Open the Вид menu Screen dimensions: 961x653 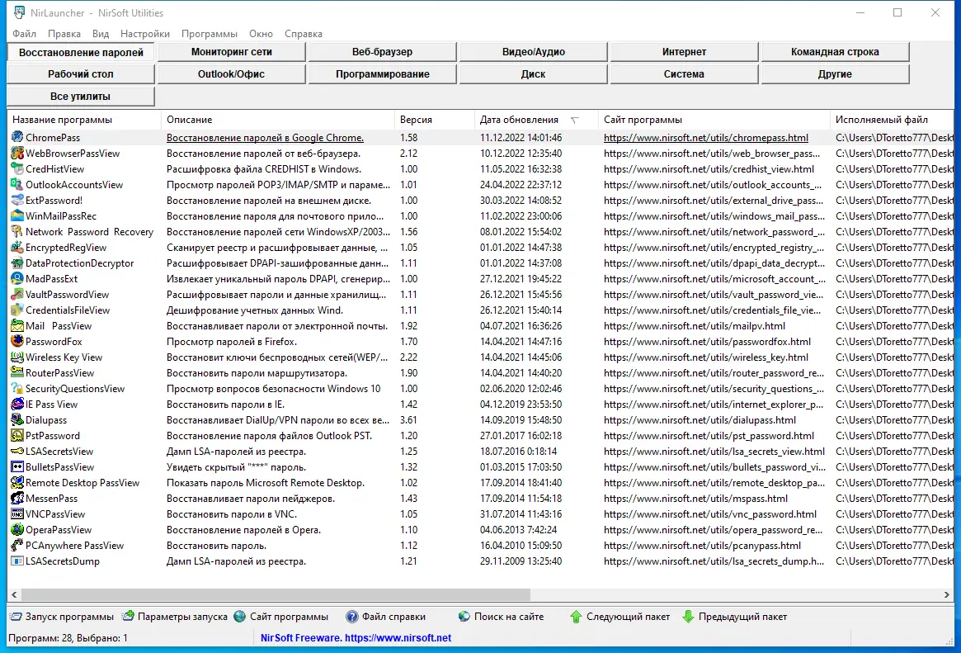(101, 34)
